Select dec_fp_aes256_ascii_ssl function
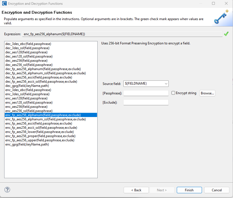Image resolution: width=233 pixels, height=198 pixels. point(41,82)
